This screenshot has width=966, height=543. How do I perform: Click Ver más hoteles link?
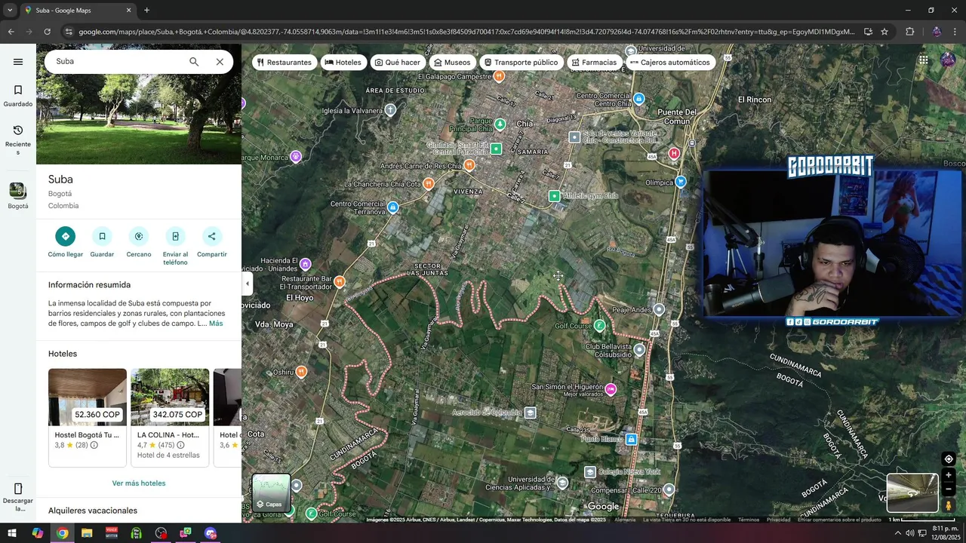pyautogui.click(x=139, y=483)
